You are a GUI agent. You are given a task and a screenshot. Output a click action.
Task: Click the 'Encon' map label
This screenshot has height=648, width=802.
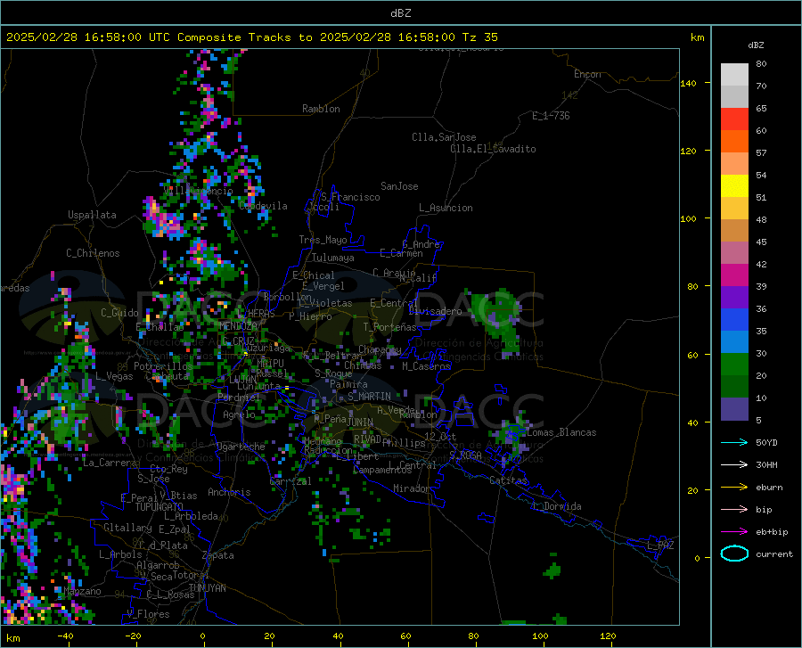[x=587, y=74]
